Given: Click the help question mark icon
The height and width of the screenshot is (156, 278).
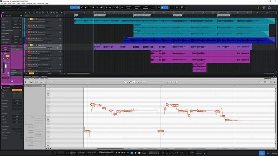Looking at the screenshot, I should tap(172, 7).
